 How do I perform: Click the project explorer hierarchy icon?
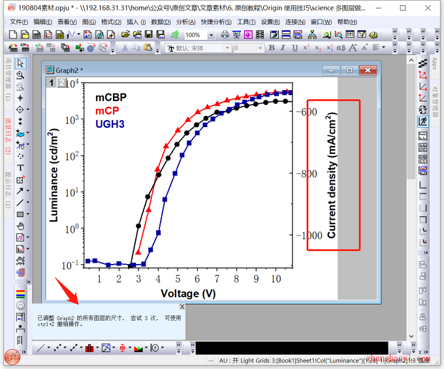click(x=312, y=35)
